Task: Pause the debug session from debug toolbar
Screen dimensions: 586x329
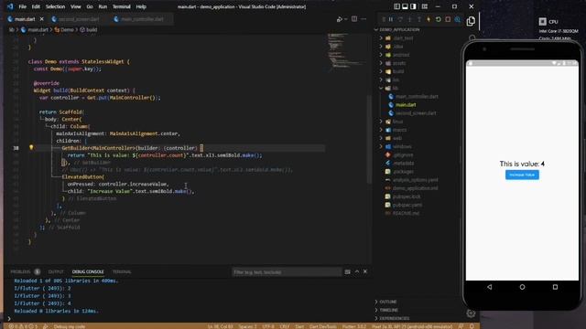Action: click(391, 19)
